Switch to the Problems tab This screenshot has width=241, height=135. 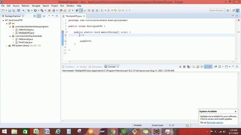[x=68, y=67]
